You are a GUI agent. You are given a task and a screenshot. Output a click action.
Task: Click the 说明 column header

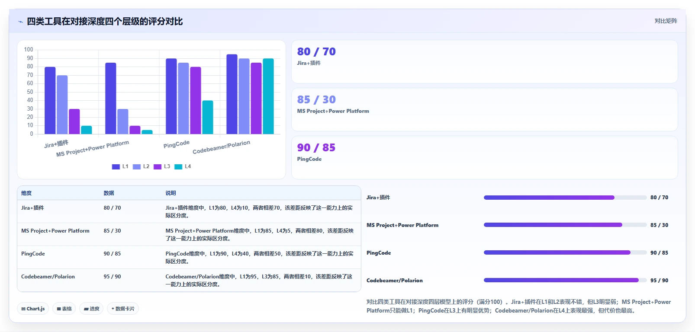[x=171, y=193]
